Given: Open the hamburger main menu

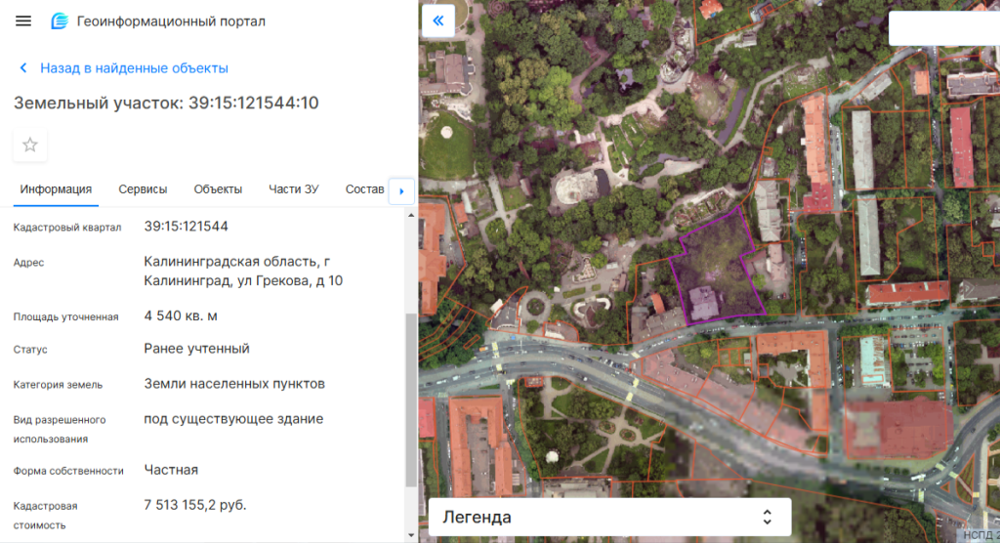Looking at the screenshot, I should click(23, 21).
